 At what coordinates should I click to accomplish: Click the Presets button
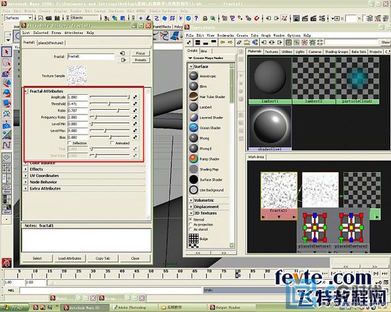pyautogui.click(x=140, y=60)
